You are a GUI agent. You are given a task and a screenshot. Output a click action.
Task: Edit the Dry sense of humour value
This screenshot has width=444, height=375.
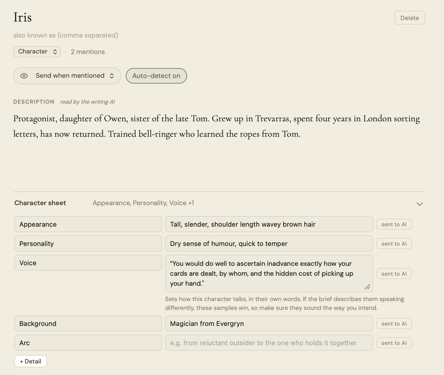pos(269,243)
